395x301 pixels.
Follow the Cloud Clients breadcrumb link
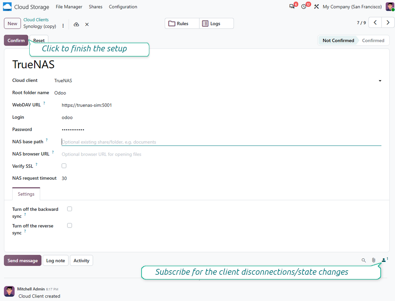(x=36, y=20)
